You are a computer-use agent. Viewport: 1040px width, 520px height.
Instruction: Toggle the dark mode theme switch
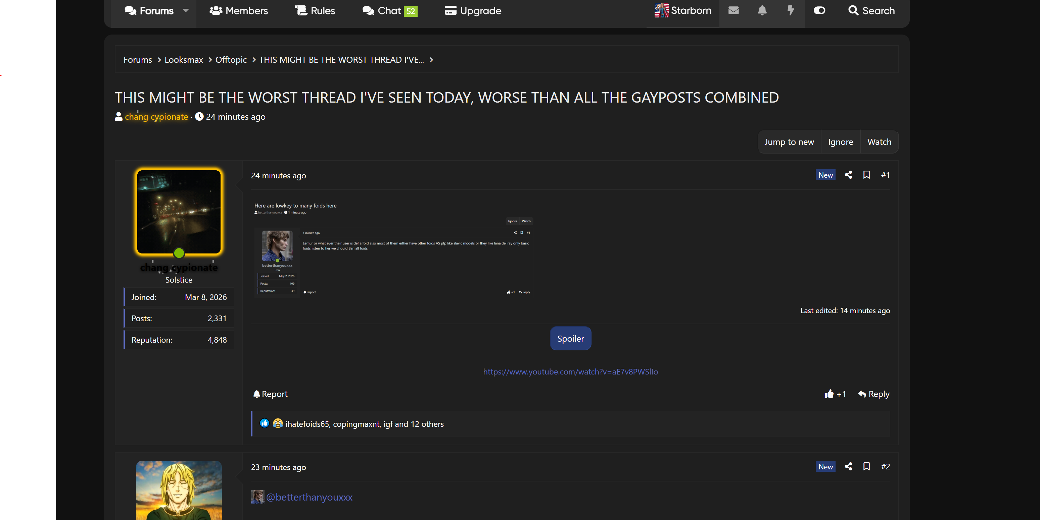click(x=819, y=10)
